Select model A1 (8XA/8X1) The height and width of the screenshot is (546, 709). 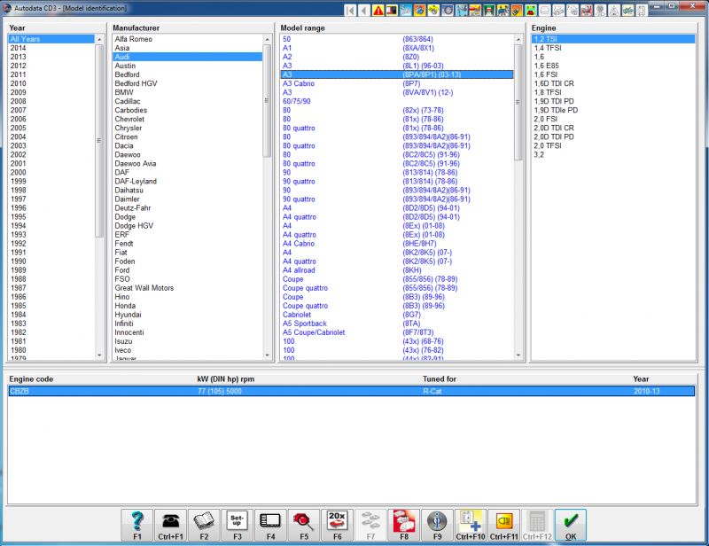(x=397, y=48)
